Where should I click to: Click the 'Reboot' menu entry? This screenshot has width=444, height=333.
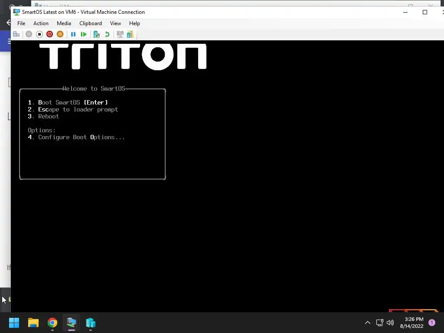43,116
